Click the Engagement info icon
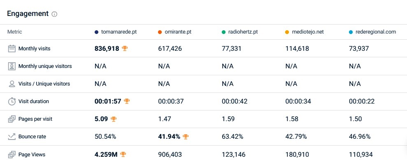Viewport: 407px width, 160px height. pos(54,14)
